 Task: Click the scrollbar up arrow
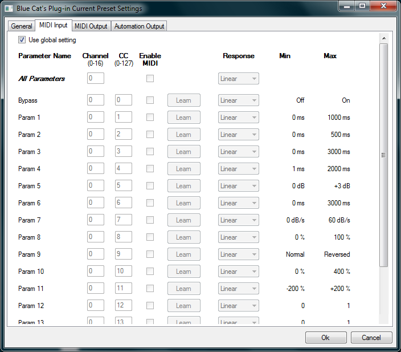(x=383, y=38)
